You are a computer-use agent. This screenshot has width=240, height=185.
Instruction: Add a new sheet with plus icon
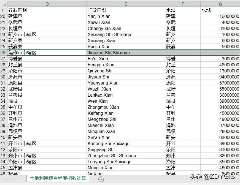coord(101,179)
